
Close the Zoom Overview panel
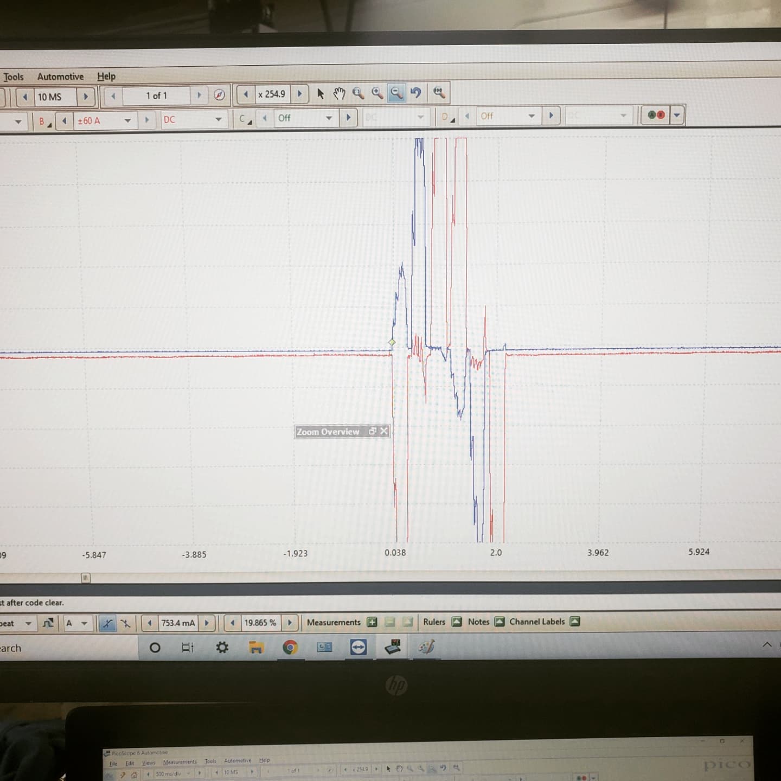click(x=384, y=431)
